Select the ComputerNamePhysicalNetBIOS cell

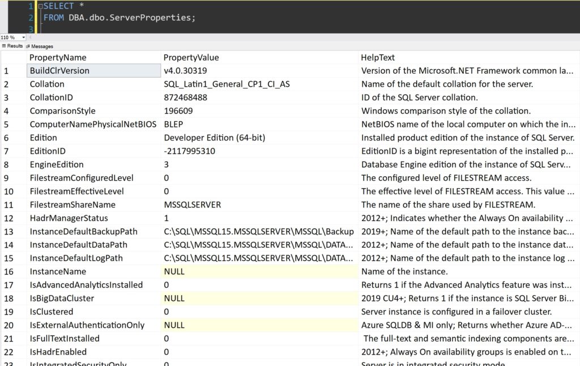[x=94, y=124]
